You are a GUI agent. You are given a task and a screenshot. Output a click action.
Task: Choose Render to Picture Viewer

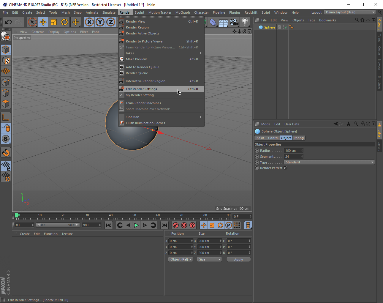point(161,41)
